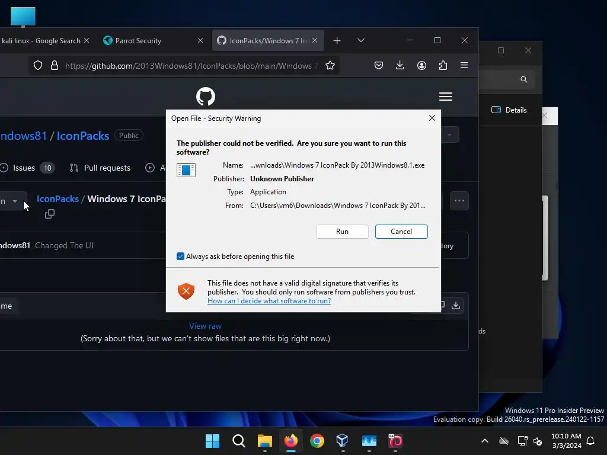Click the network display tray icon
Image resolution: width=607 pixels, height=455 pixels.
[x=522, y=441]
